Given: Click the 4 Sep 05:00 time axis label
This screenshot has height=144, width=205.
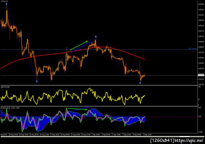Looking at the screenshot, I should click(137, 135).
